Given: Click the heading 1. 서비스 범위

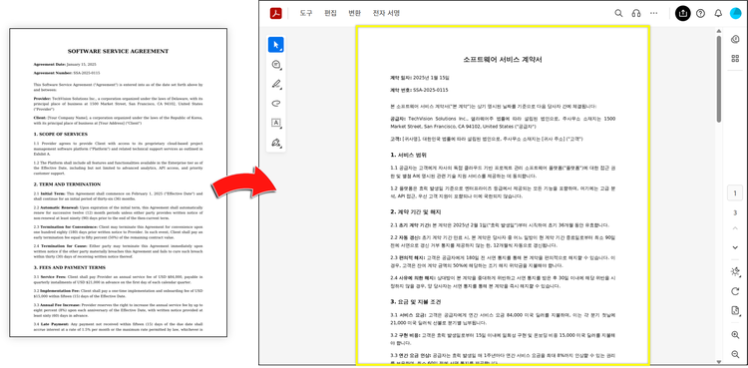Looking at the screenshot, I should pos(408,156).
